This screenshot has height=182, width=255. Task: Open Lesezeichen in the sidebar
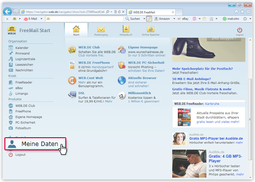click(x=21, y=65)
